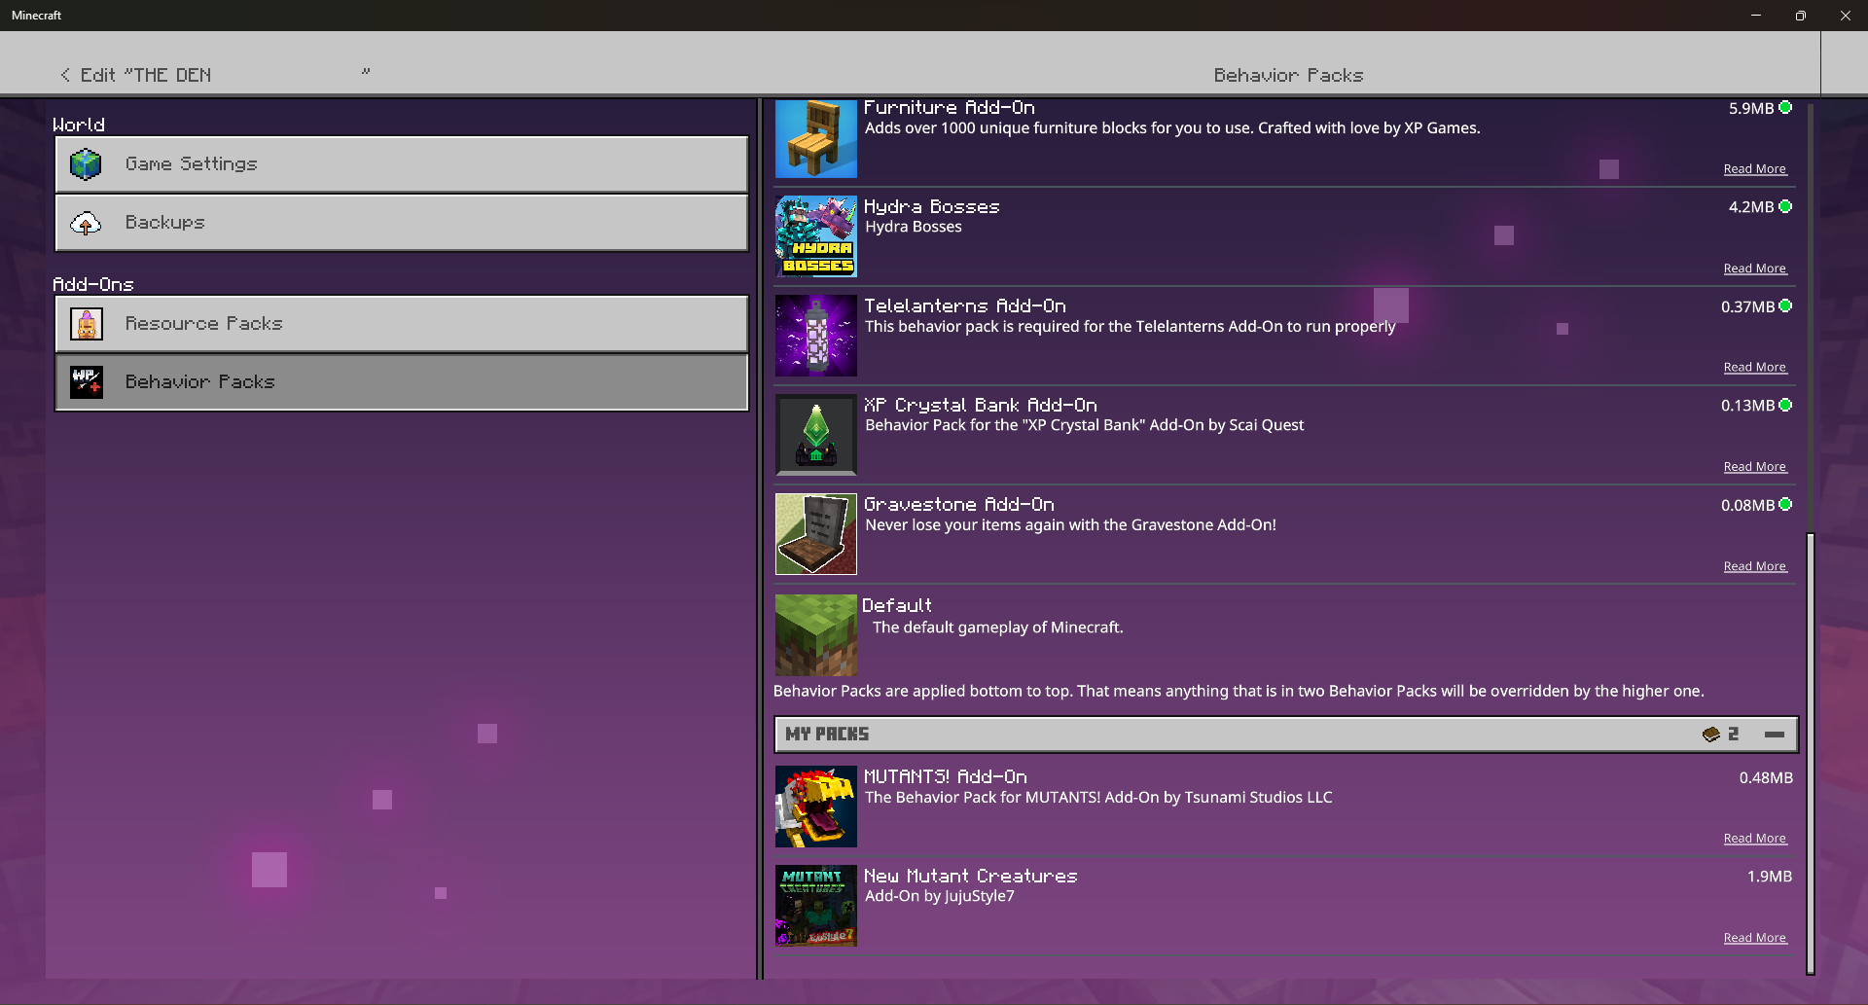Select the Default grass block thumbnail
This screenshot has height=1005, width=1868.
(816, 635)
